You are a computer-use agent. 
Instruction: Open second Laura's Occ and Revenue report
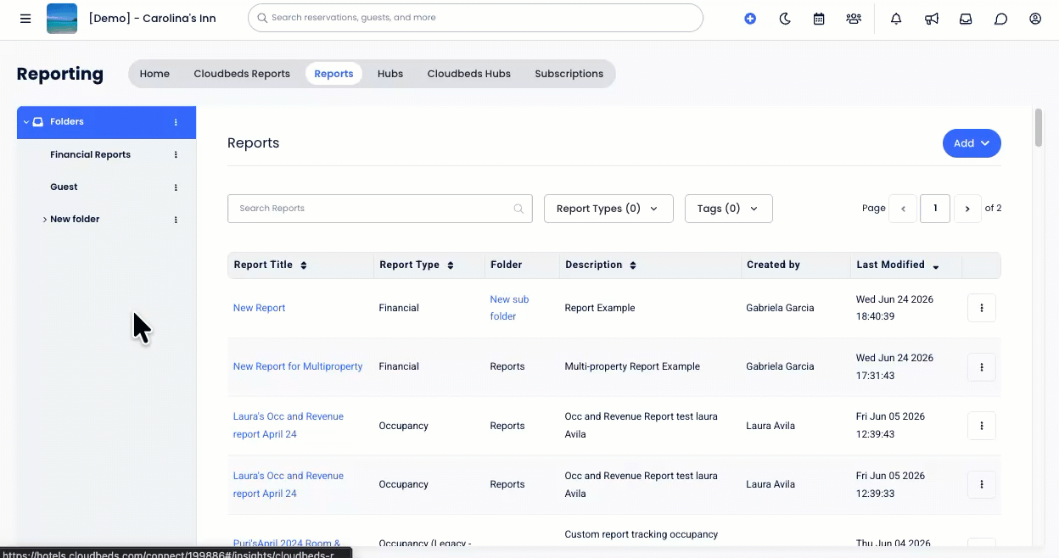pyautogui.click(x=289, y=484)
